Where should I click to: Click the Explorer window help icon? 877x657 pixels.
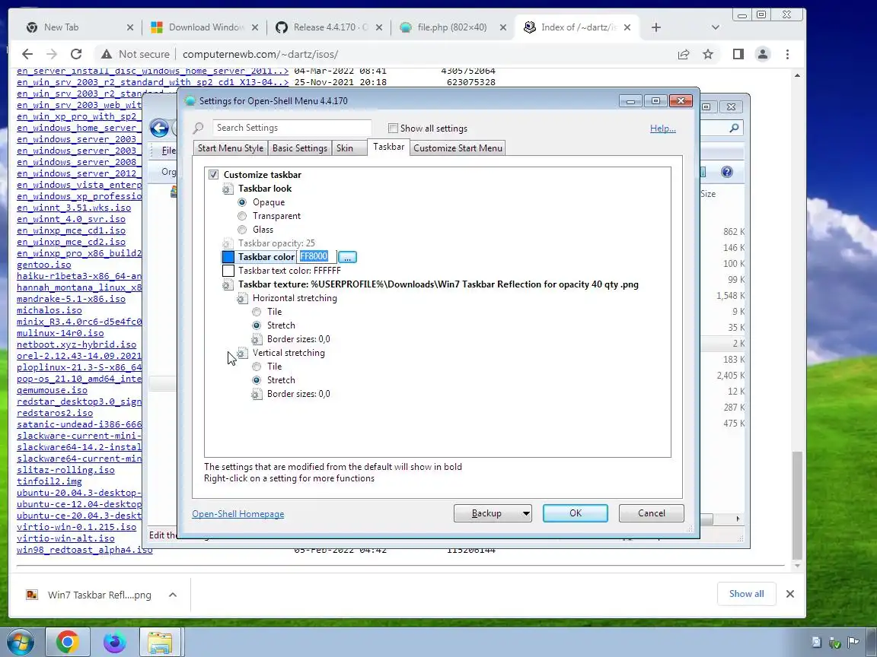tap(726, 172)
